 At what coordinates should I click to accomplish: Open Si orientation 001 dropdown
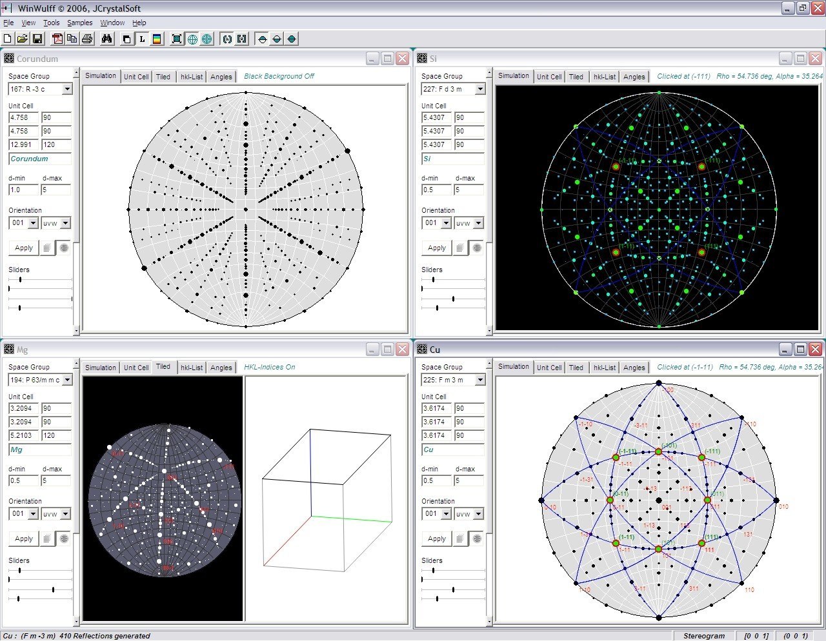click(x=447, y=223)
